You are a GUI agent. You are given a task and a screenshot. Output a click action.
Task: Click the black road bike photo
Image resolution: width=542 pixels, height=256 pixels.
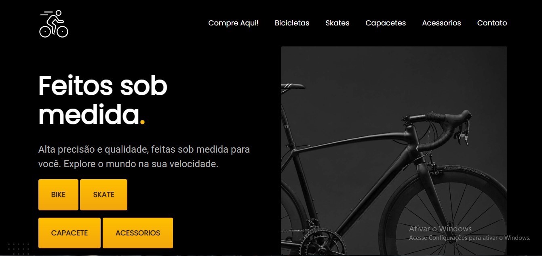(x=394, y=151)
